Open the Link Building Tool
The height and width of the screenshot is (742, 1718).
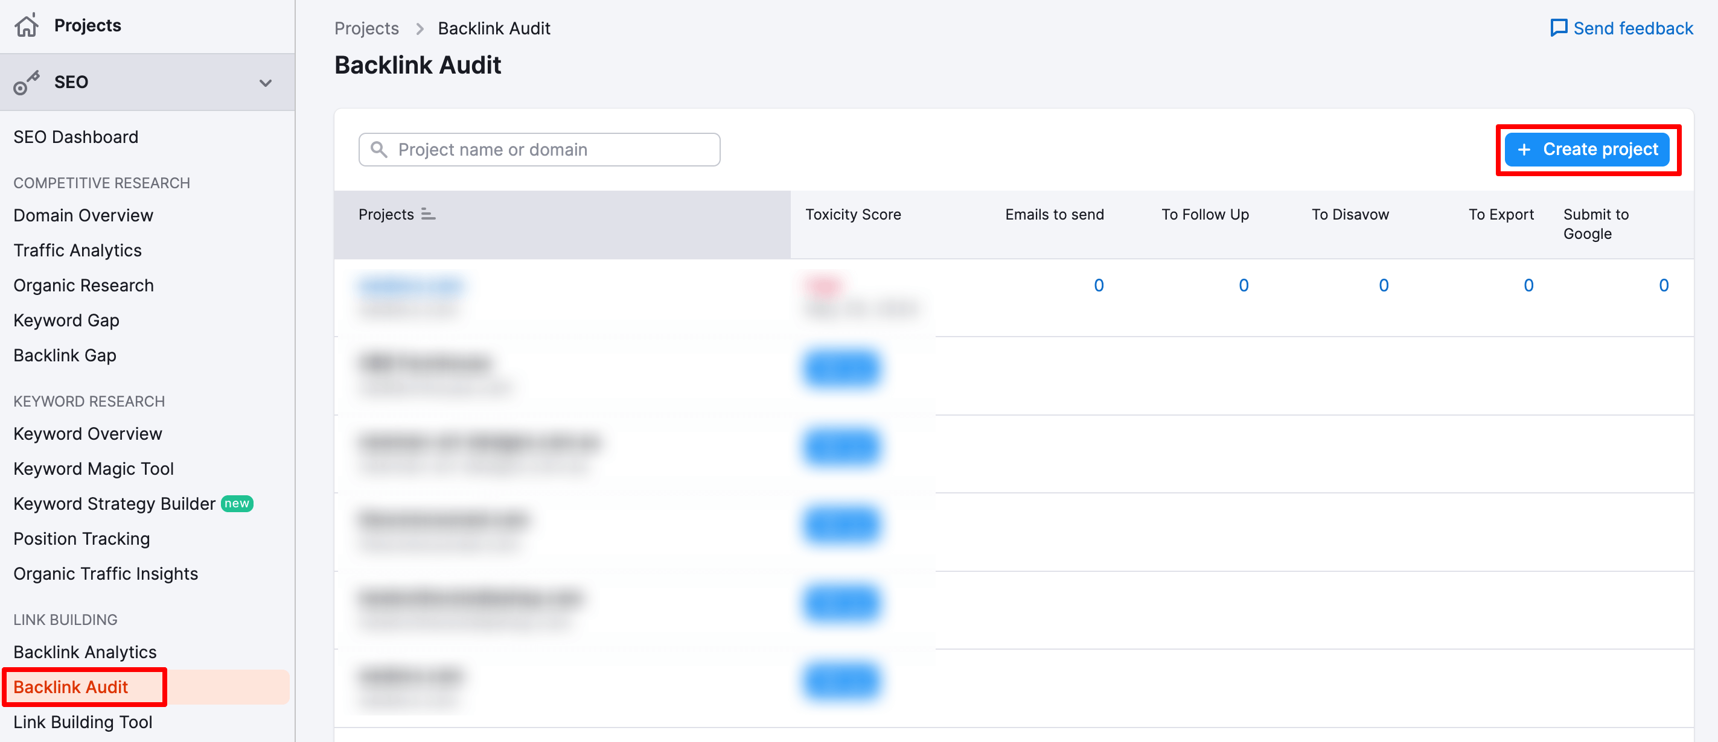click(82, 721)
